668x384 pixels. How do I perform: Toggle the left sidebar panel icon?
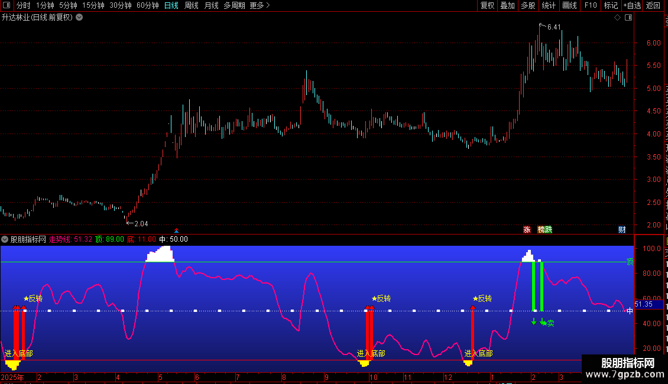point(7,5)
